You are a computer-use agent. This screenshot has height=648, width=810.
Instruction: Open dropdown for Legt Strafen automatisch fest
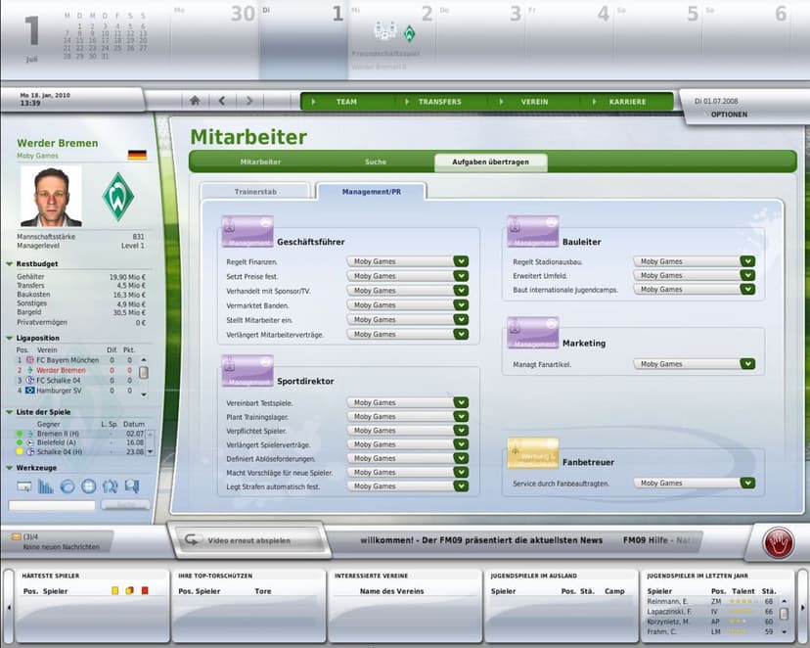(x=461, y=486)
